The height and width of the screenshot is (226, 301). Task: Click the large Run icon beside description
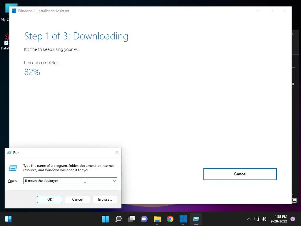tap(13, 168)
